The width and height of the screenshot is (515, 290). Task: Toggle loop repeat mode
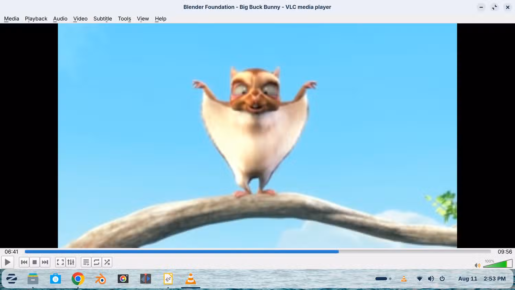click(96, 263)
